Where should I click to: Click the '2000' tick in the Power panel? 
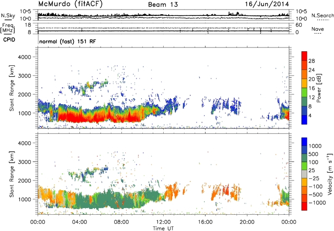[x=25, y=94]
